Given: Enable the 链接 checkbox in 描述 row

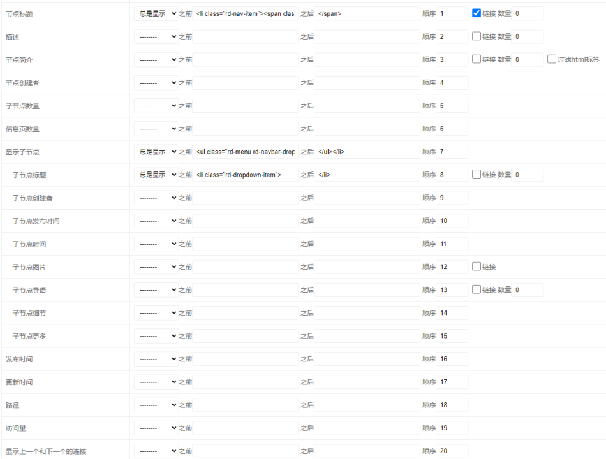Looking at the screenshot, I should (477, 36).
